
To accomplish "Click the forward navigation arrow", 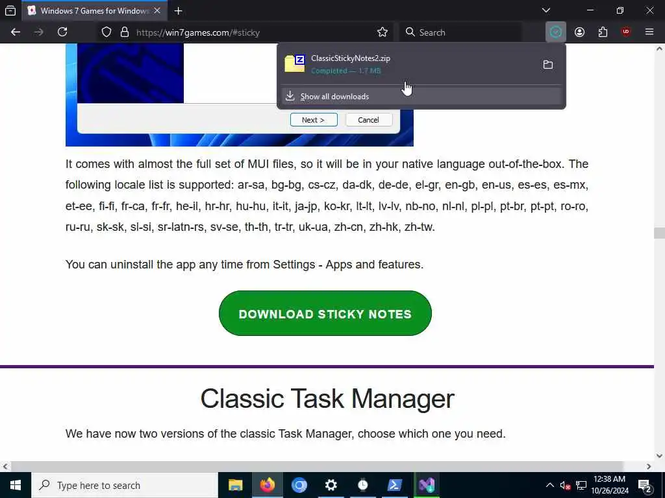I will click(38, 32).
